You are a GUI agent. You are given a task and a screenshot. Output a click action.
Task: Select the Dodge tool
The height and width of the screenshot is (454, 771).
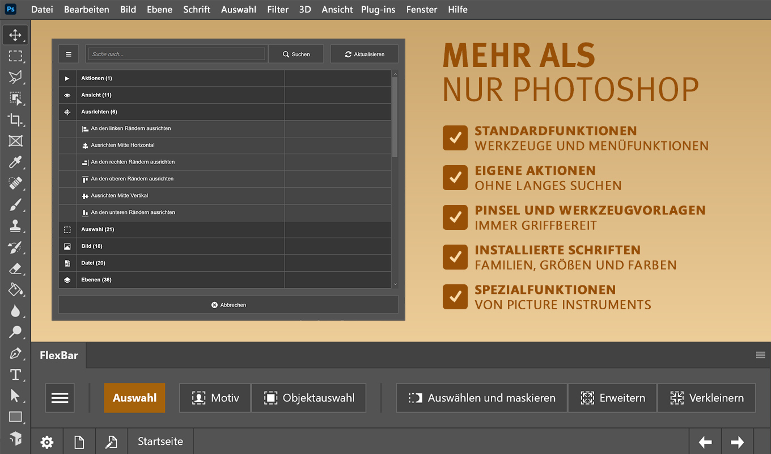click(15, 333)
